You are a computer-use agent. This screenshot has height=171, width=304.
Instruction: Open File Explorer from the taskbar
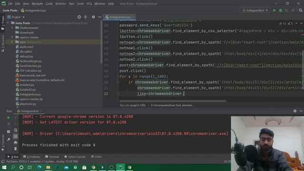click(48, 167)
